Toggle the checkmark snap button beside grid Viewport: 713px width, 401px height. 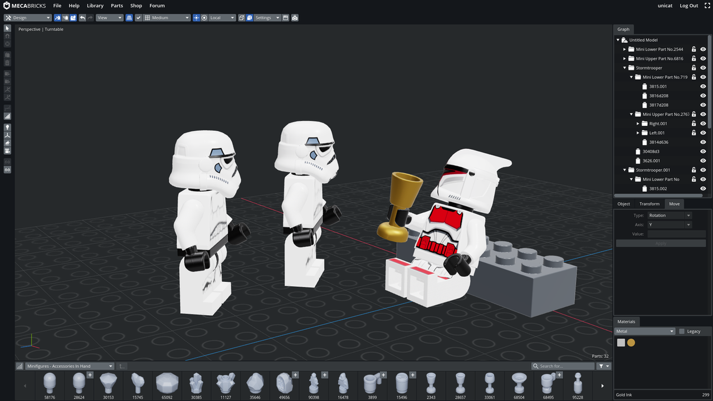click(x=139, y=18)
